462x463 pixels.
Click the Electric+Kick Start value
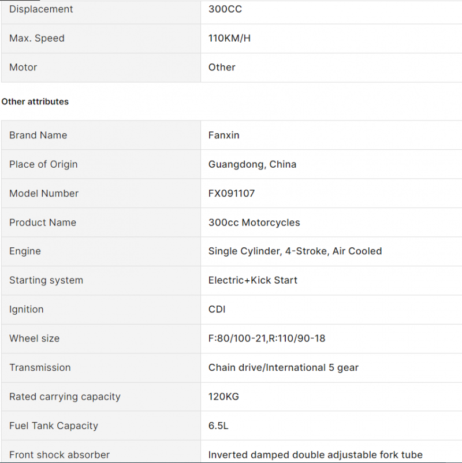coord(253,280)
